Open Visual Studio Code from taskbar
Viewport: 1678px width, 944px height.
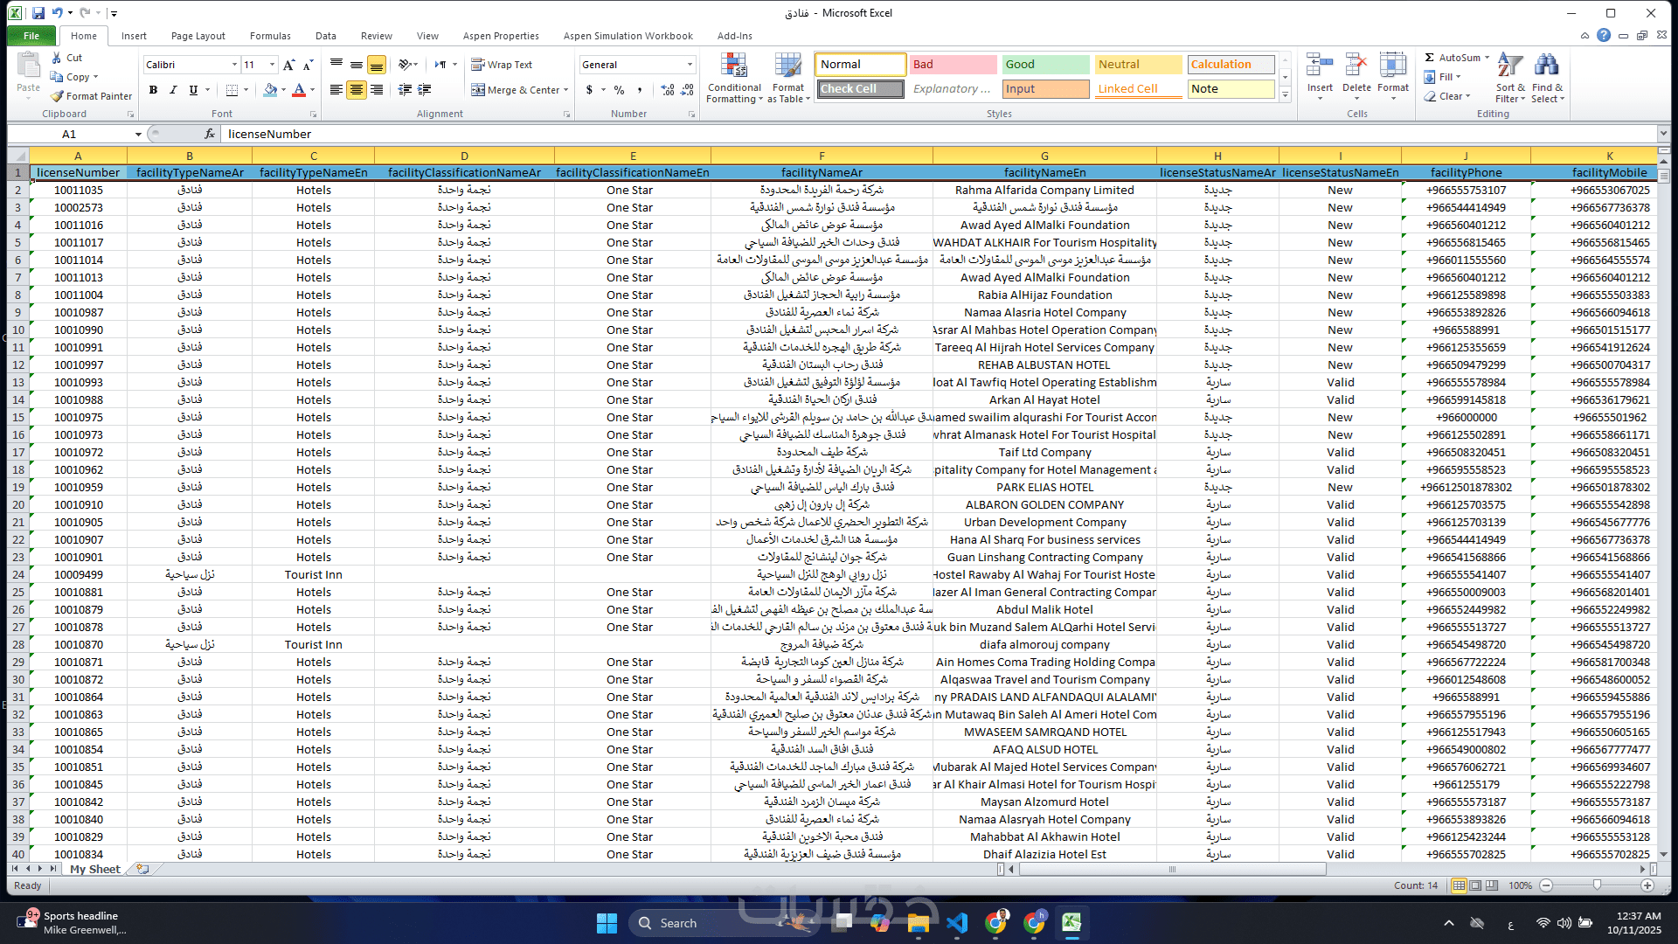pos(957,923)
